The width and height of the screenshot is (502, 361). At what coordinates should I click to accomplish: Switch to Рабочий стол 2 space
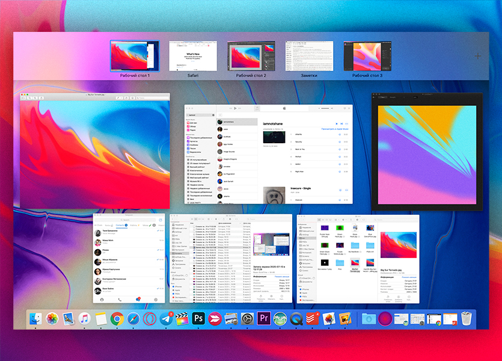251,56
